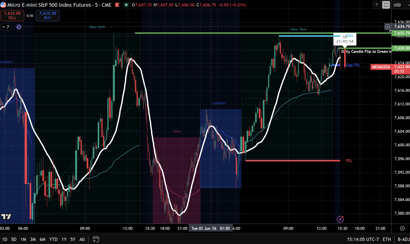Collapse the indicator legend showing 7

(x=6, y=27)
